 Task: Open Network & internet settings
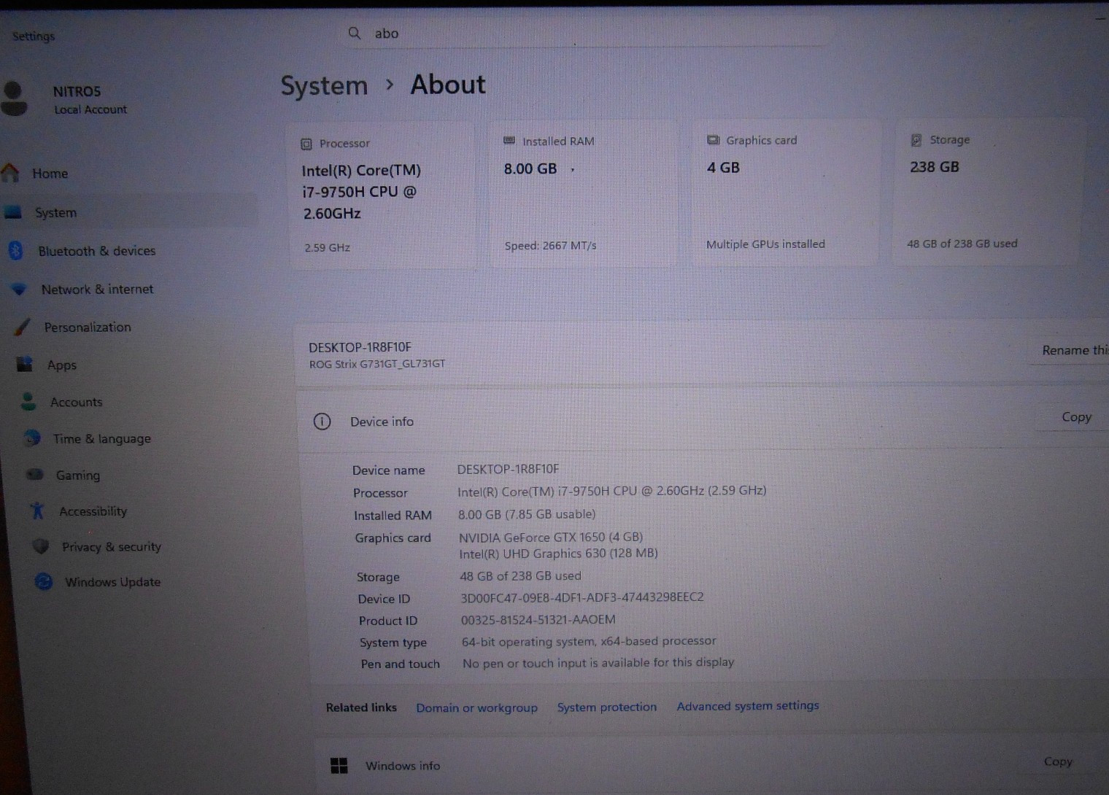[98, 289]
